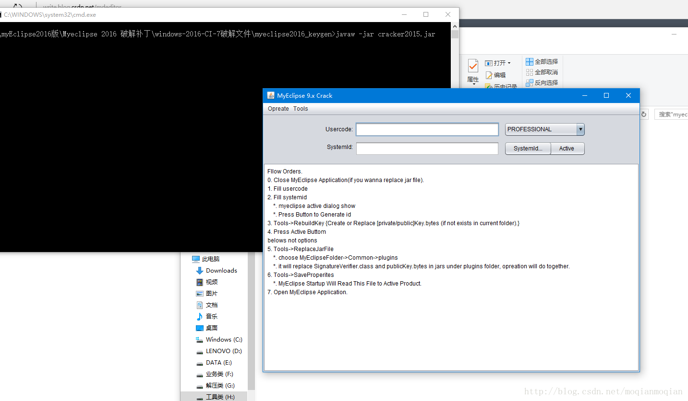Select Downloads in Explorer navigation pane
The width and height of the screenshot is (688, 401).
click(x=221, y=271)
